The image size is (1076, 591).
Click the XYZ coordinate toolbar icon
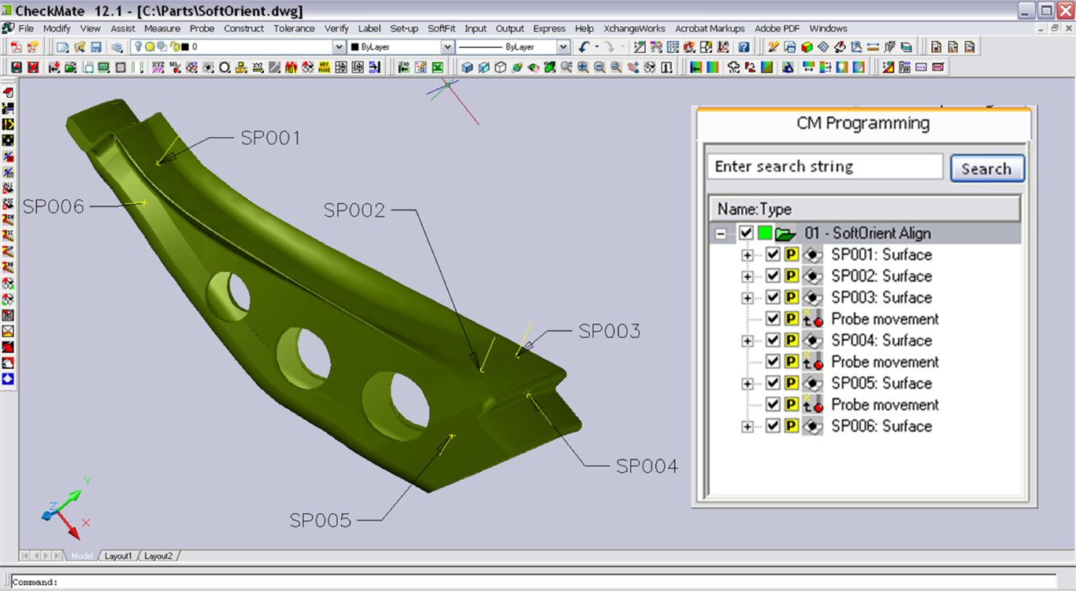[158, 68]
